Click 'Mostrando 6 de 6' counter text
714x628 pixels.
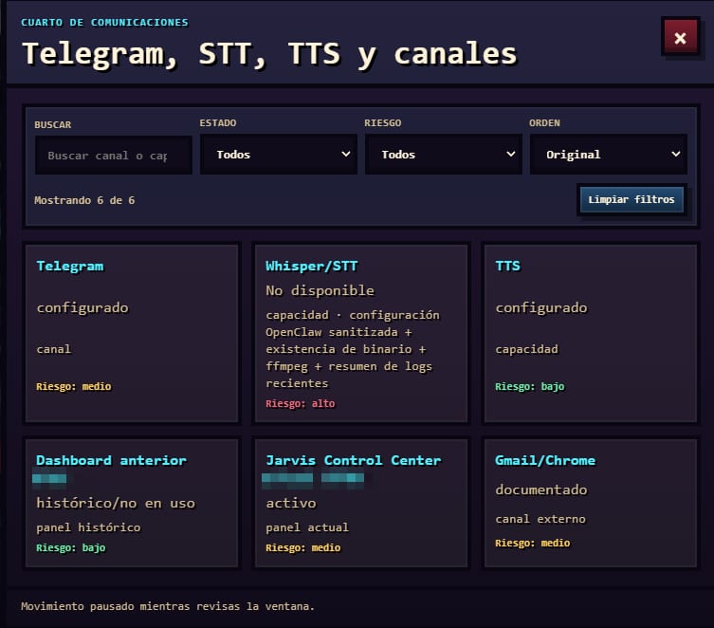(x=84, y=200)
